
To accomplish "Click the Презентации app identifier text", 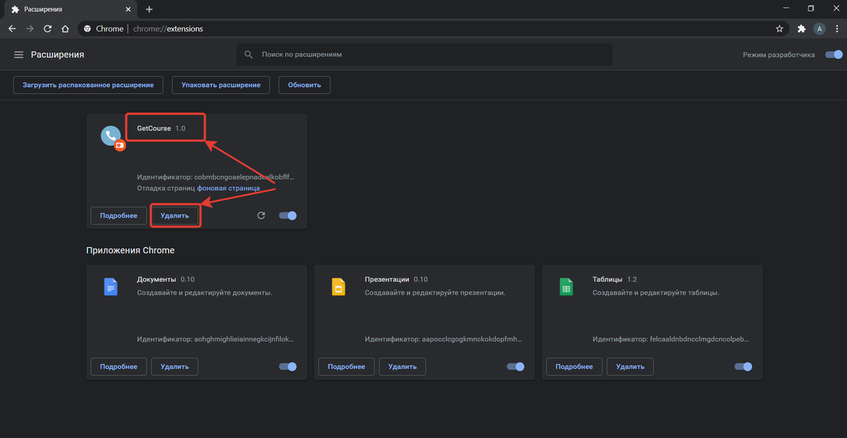I will (443, 339).
